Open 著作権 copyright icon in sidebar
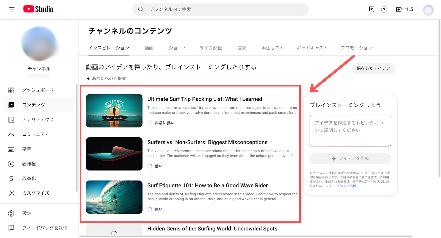Viewport: 441px width, 238px height. pyautogui.click(x=11, y=164)
